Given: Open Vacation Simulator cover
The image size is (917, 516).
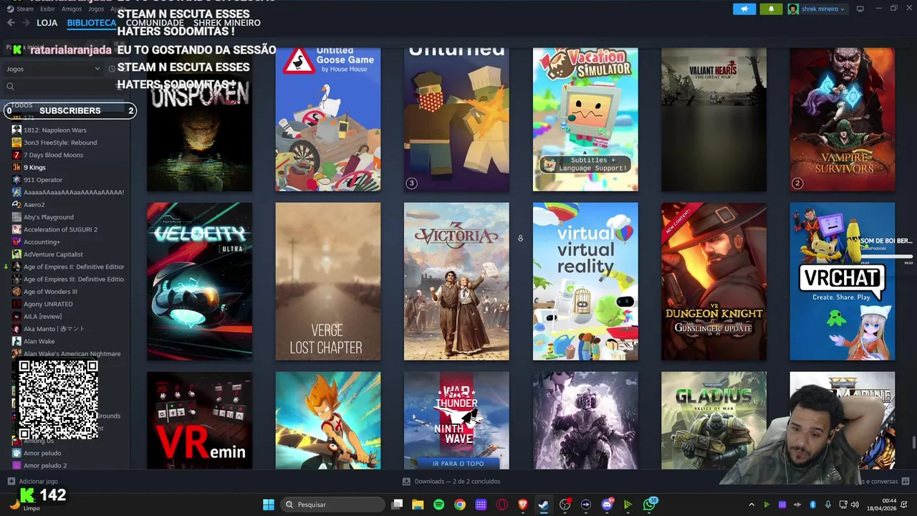Looking at the screenshot, I should (585, 119).
